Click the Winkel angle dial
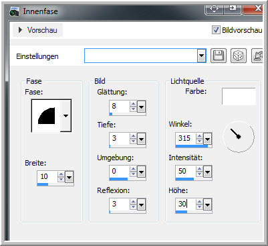The height and width of the screenshot is (246, 268). (x=239, y=136)
